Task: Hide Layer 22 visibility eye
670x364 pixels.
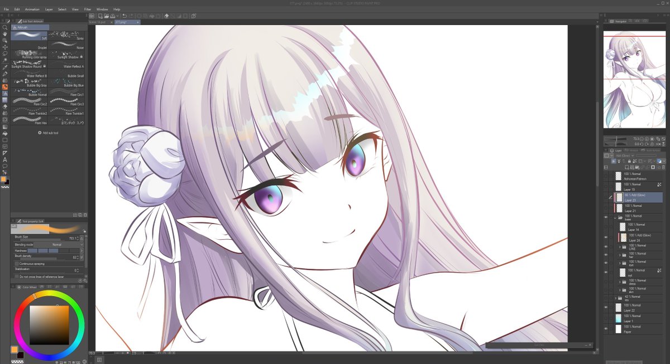Action: 606,307
